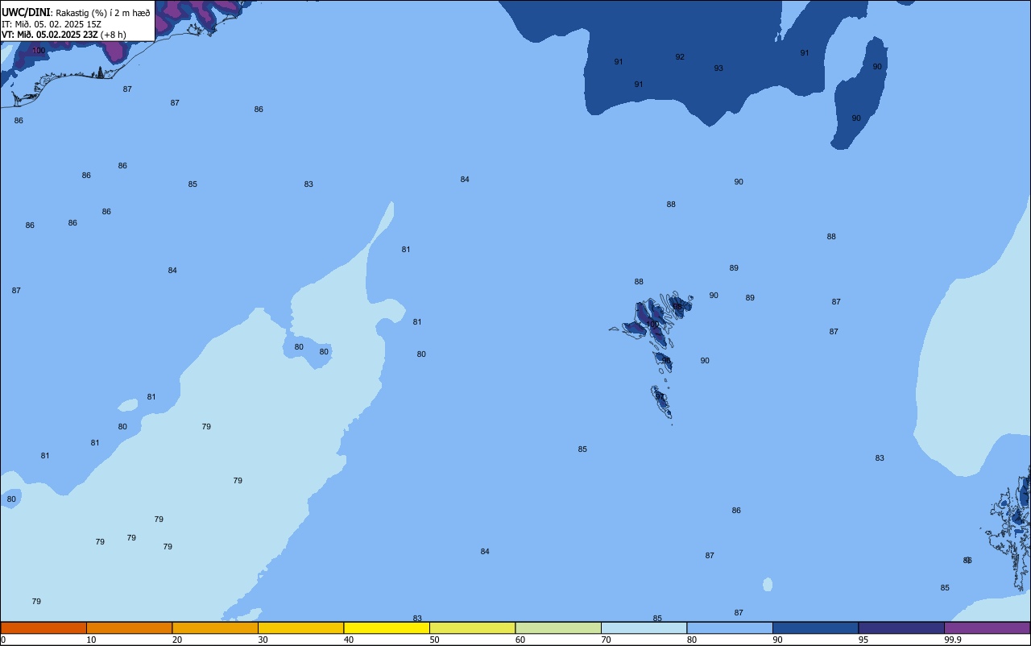
Task: Select the amber 20–30 legend color band
Action: 215,627
